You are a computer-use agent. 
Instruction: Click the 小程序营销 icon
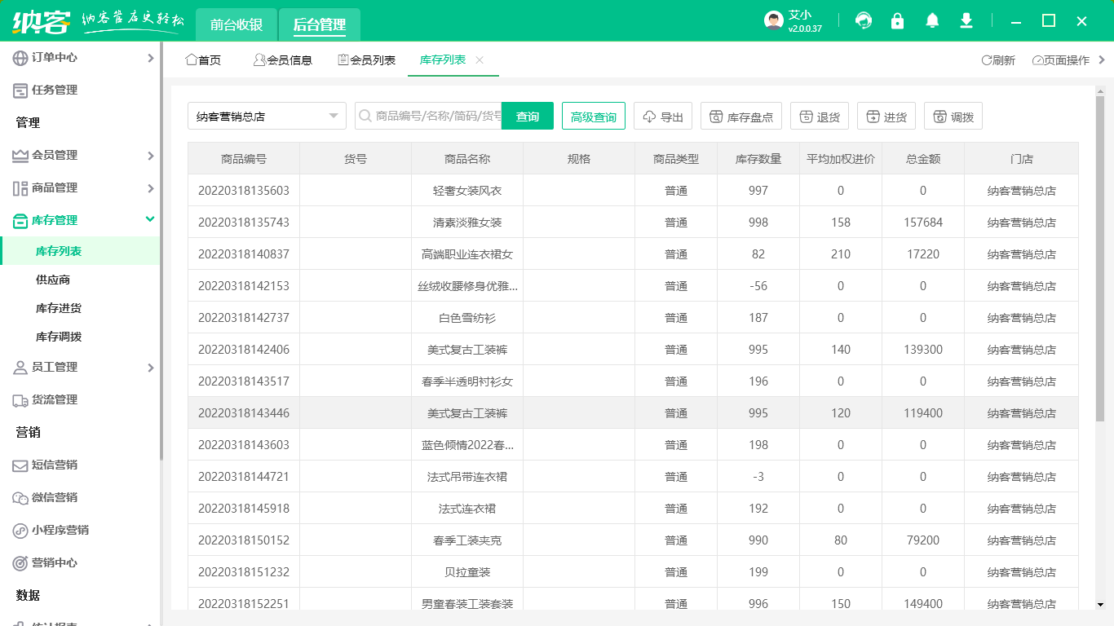click(x=20, y=531)
